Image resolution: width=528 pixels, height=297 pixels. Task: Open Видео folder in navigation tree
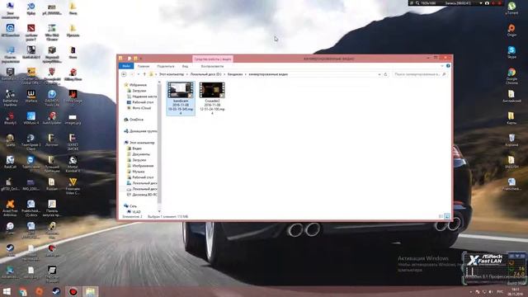coord(137,148)
